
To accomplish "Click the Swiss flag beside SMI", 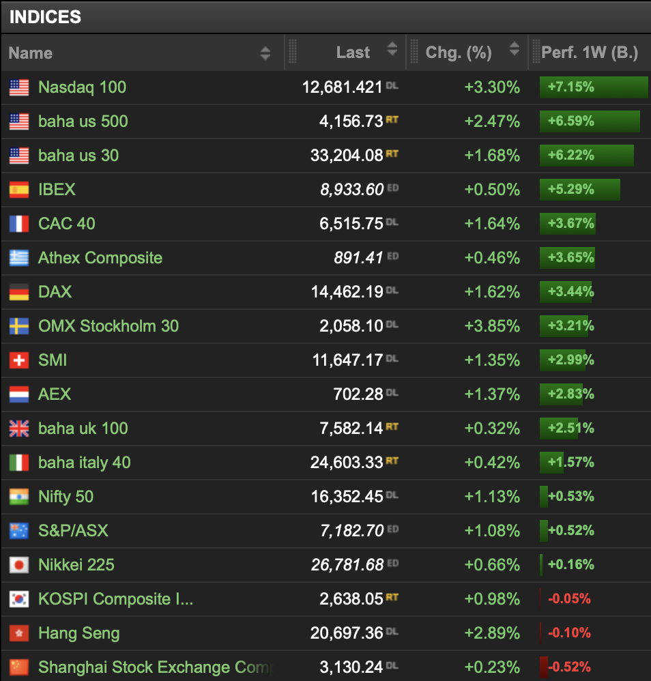I will 19,360.
